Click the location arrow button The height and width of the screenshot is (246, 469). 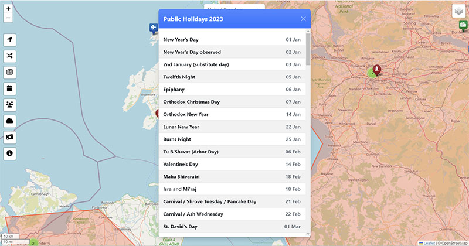point(9,40)
